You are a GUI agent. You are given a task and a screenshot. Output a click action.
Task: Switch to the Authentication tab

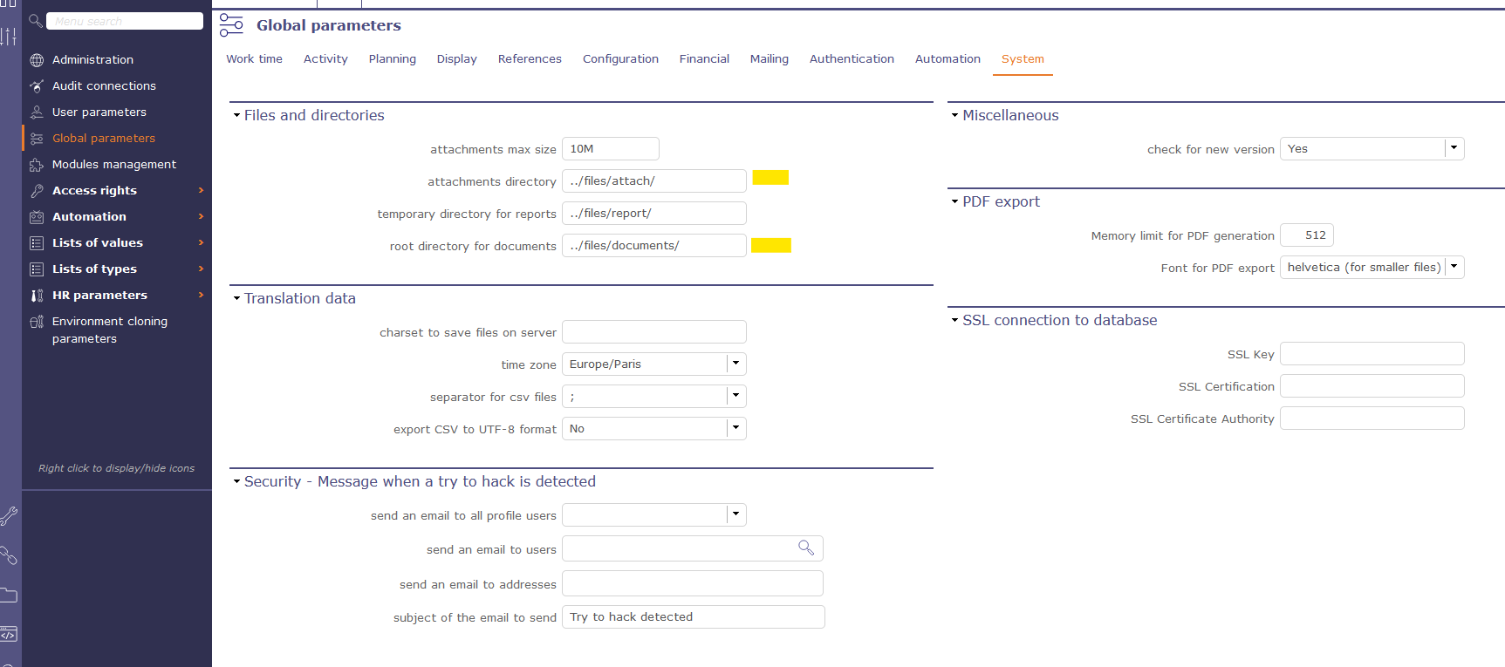[851, 59]
